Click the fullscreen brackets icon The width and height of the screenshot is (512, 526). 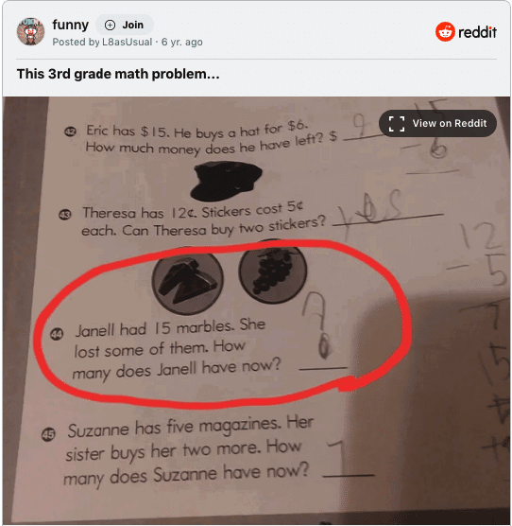(397, 123)
